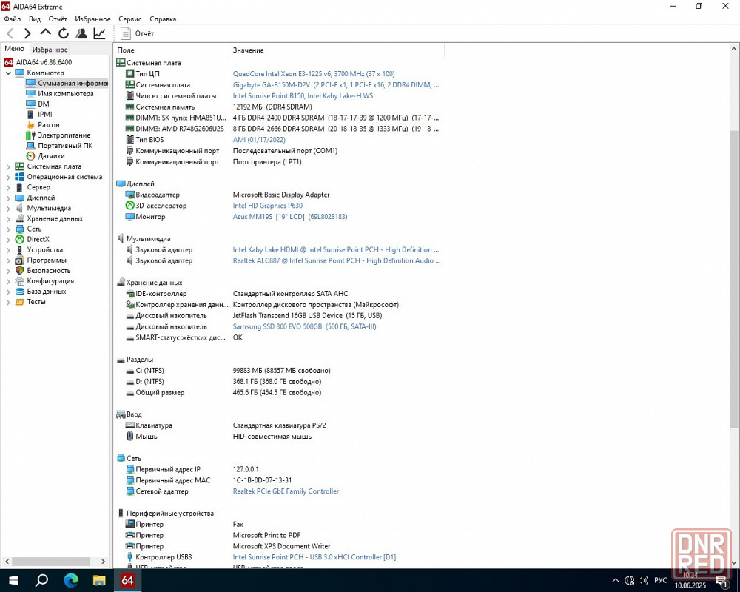Screen dimensions: 740x592
Task: Click the РУС language indicator
Action: tap(661, 580)
